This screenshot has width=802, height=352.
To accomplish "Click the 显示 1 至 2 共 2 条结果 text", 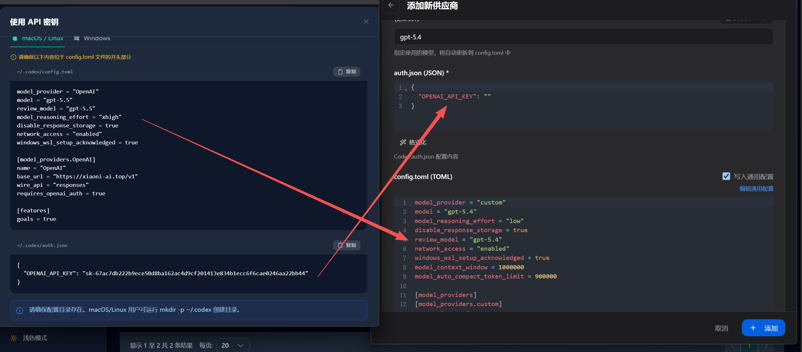I will [x=161, y=345].
